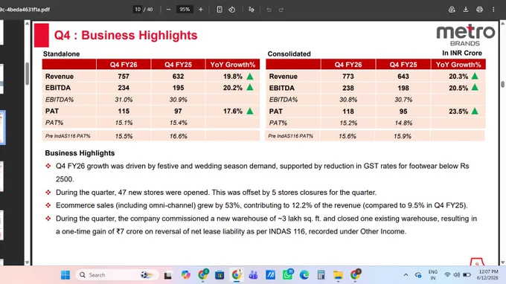506x284 pixels.
Task: Open the Calculator app on the taskbar
Action: tap(321, 275)
